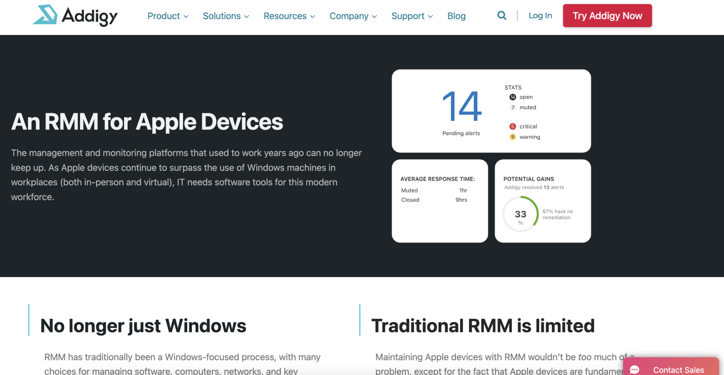The width and height of the screenshot is (724, 375).
Task: Click the 33% circular progress indicator
Action: 520,214
